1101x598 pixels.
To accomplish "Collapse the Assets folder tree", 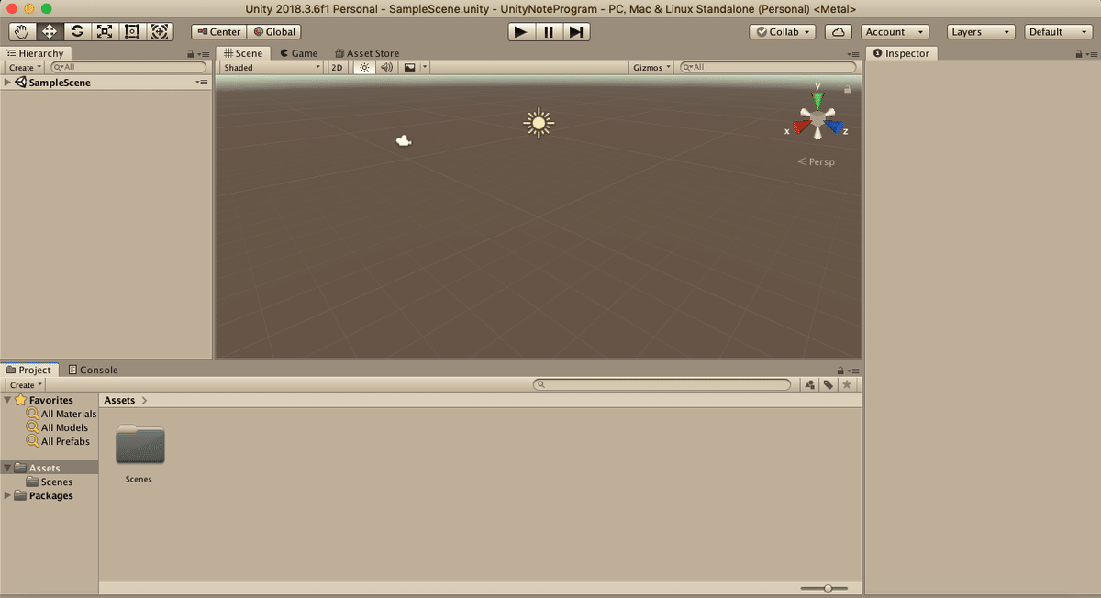I will pos(7,468).
